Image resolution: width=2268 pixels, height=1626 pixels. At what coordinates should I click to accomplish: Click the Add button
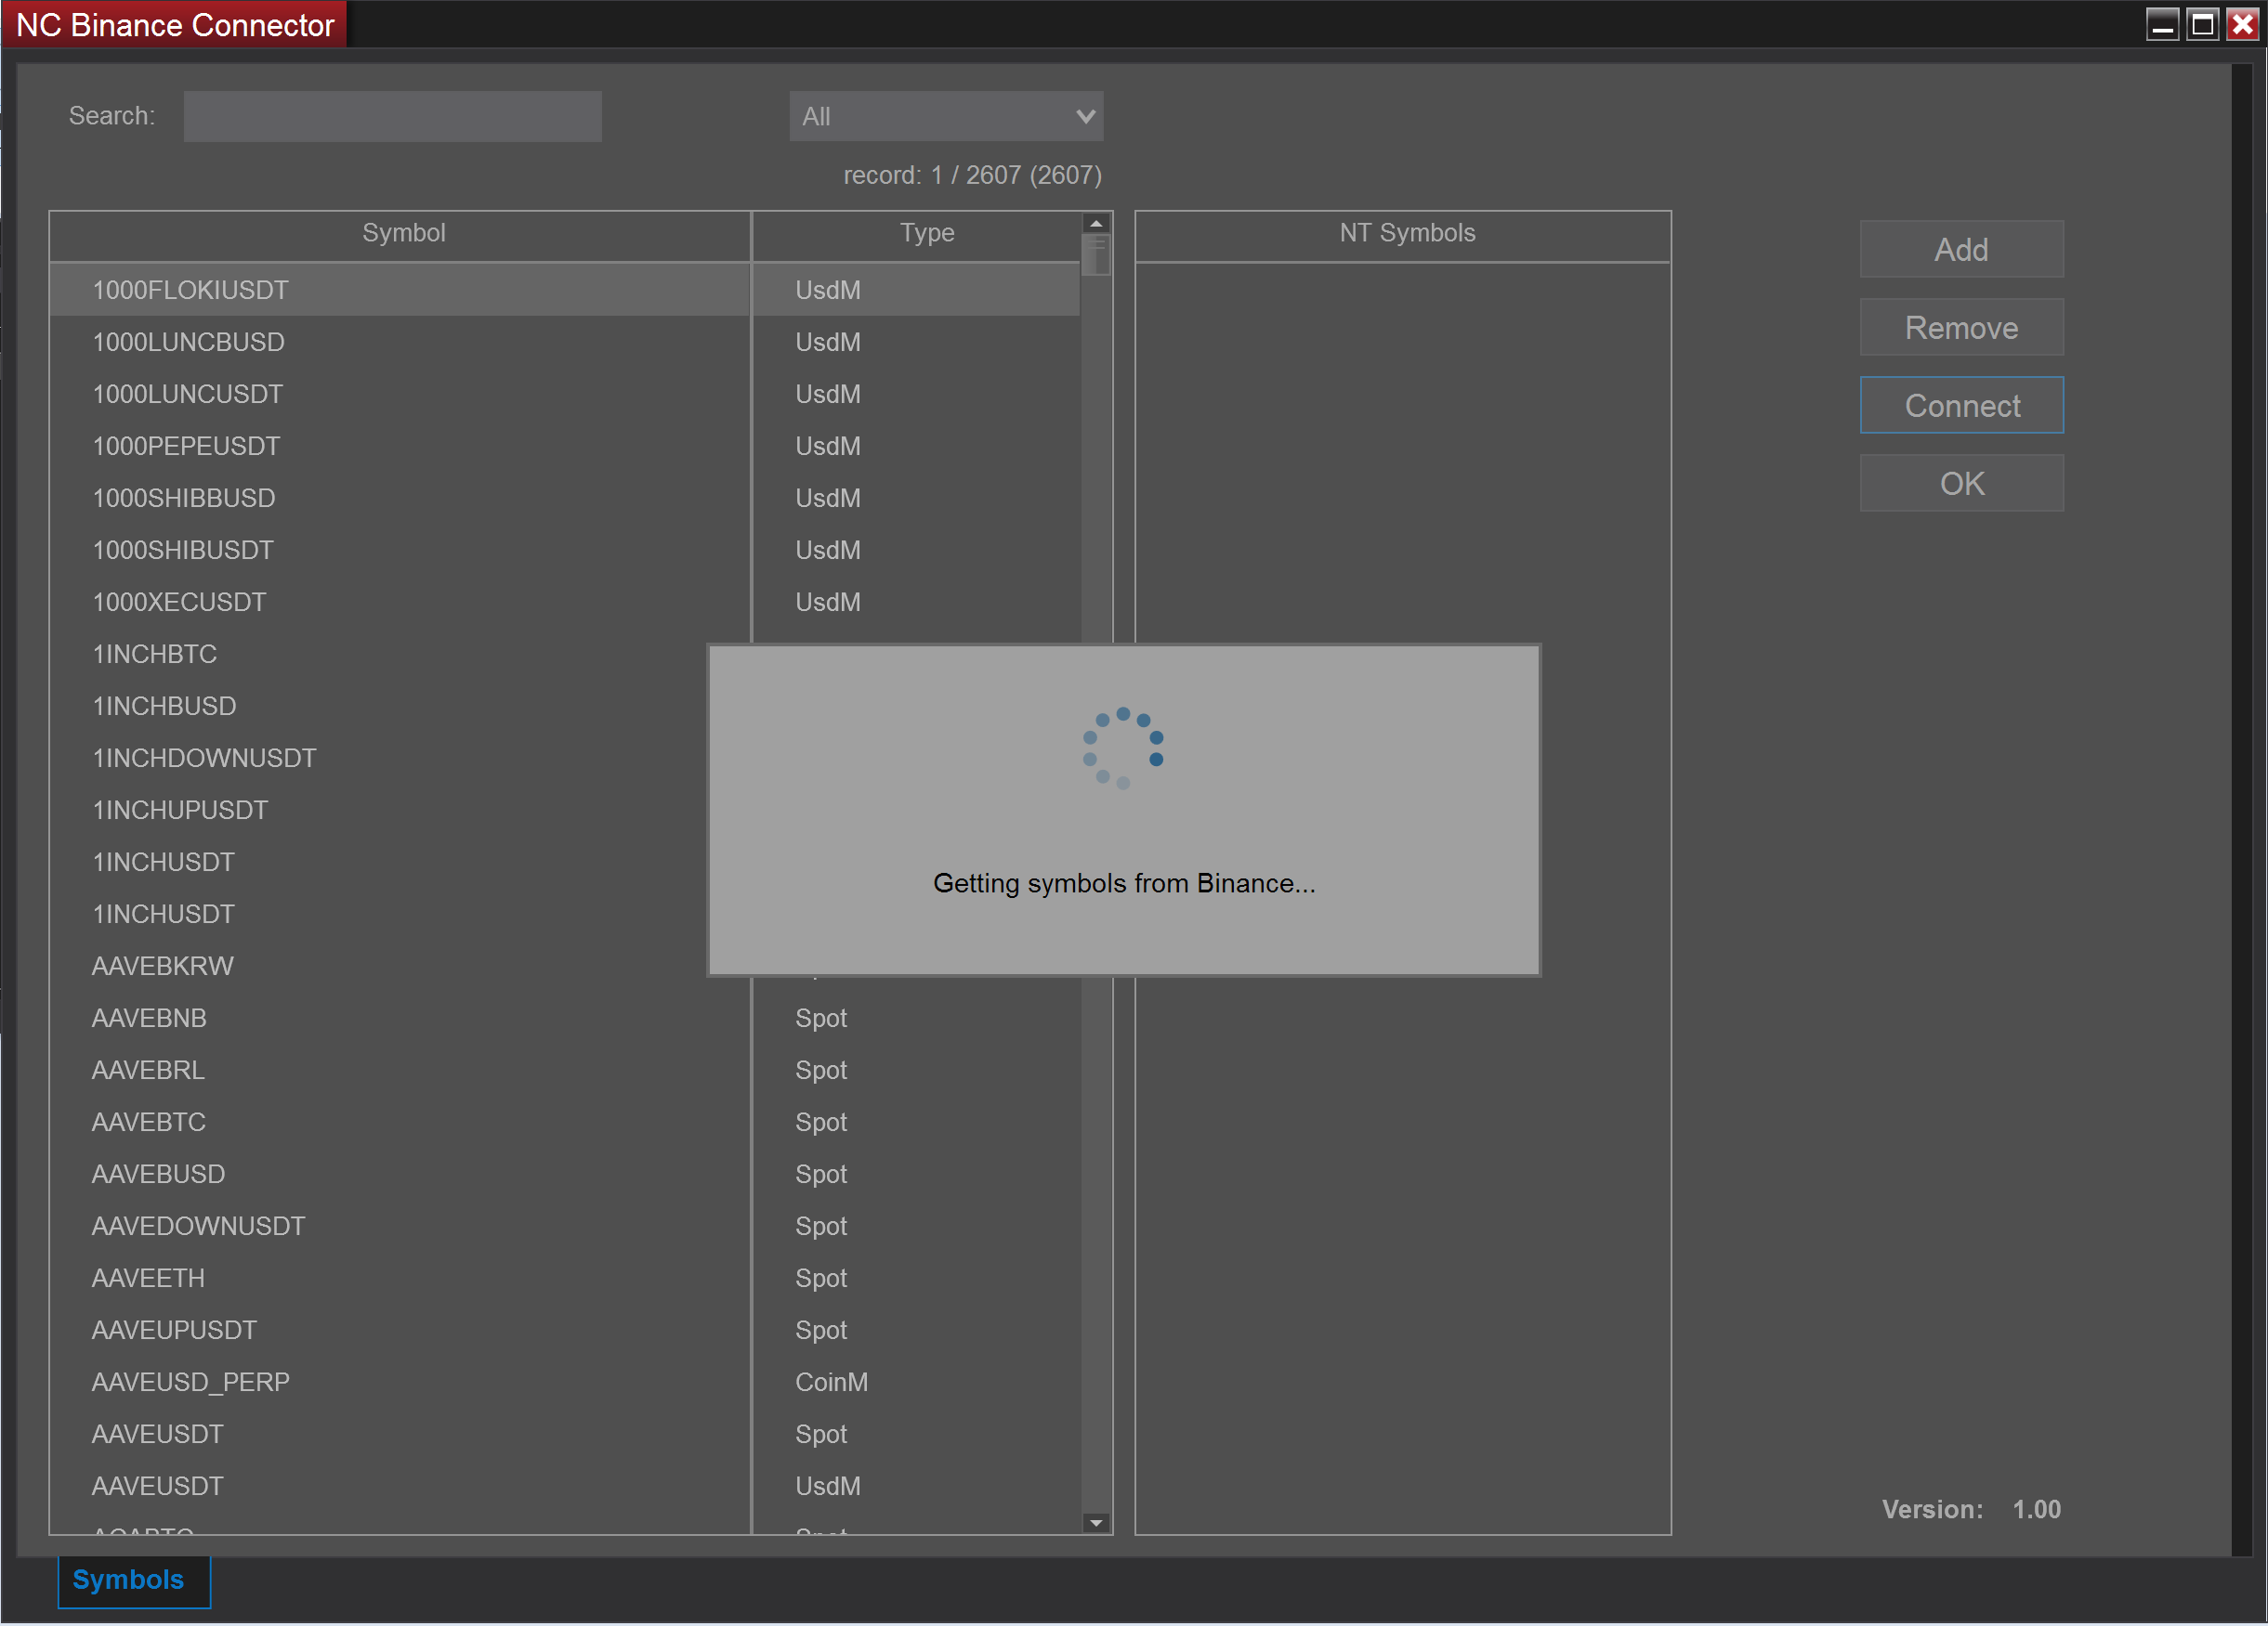[1961, 249]
